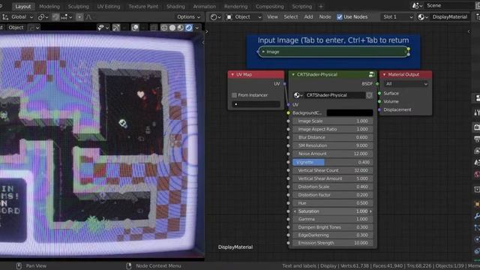Collapse the UV Map node
Viewport: 480px width, 270px height.
pyautogui.click(x=232, y=75)
